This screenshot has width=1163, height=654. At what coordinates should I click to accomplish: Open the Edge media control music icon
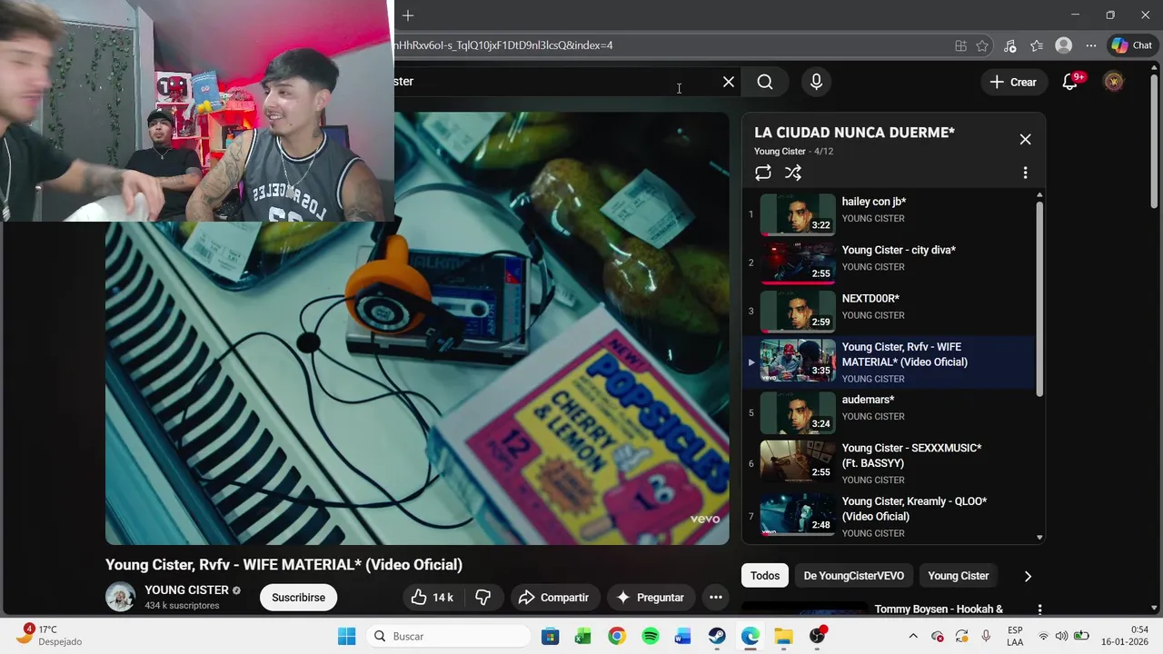pyautogui.click(x=1009, y=45)
